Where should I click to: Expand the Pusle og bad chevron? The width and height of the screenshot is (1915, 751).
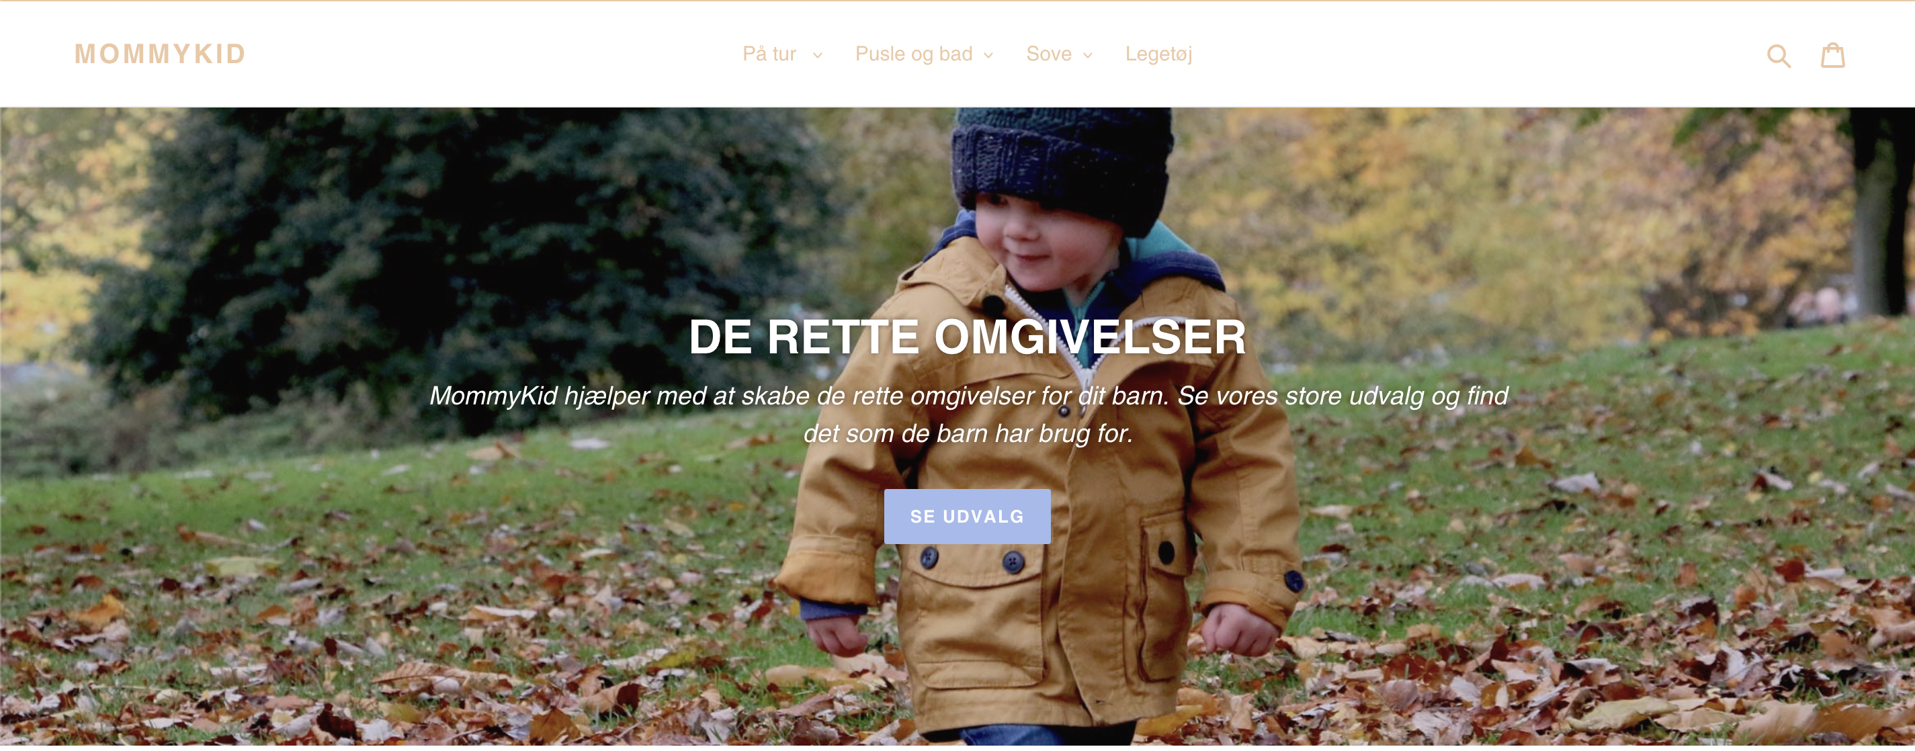click(988, 56)
